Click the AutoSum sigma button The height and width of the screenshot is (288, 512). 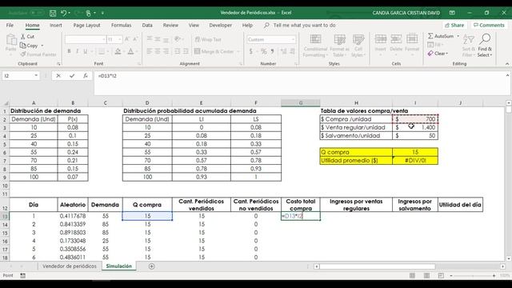tap(441, 36)
